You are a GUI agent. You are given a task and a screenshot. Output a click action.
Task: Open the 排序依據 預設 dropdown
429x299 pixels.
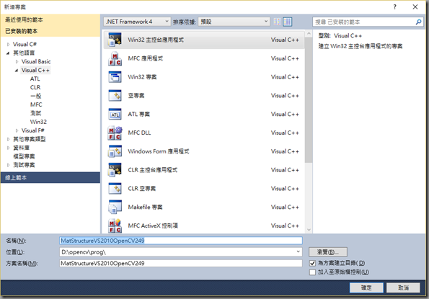(234, 22)
